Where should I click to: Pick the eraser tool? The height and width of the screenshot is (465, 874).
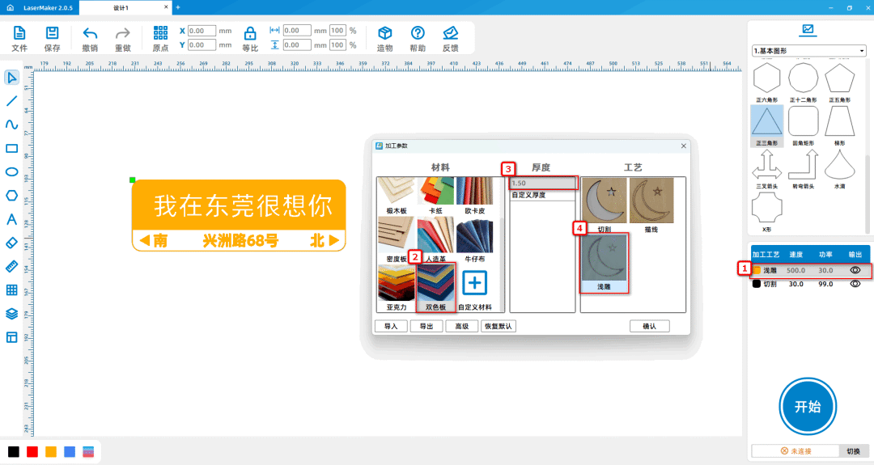pyautogui.click(x=11, y=243)
